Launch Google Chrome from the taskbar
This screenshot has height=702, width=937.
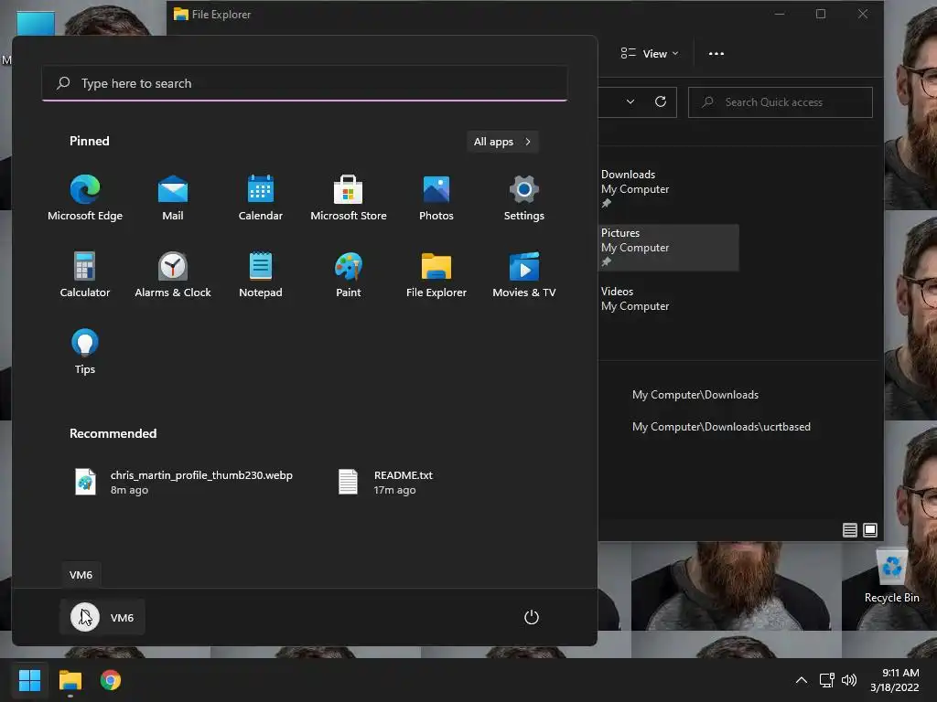point(111,680)
